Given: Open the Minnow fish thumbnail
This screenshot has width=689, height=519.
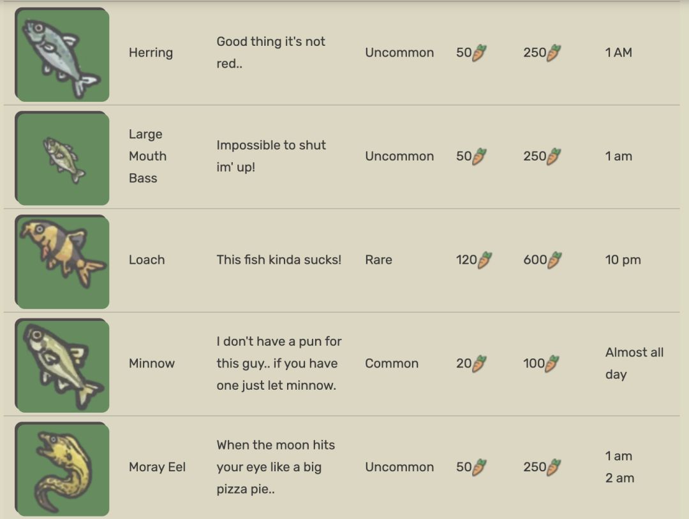Looking at the screenshot, I should click(62, 366).
